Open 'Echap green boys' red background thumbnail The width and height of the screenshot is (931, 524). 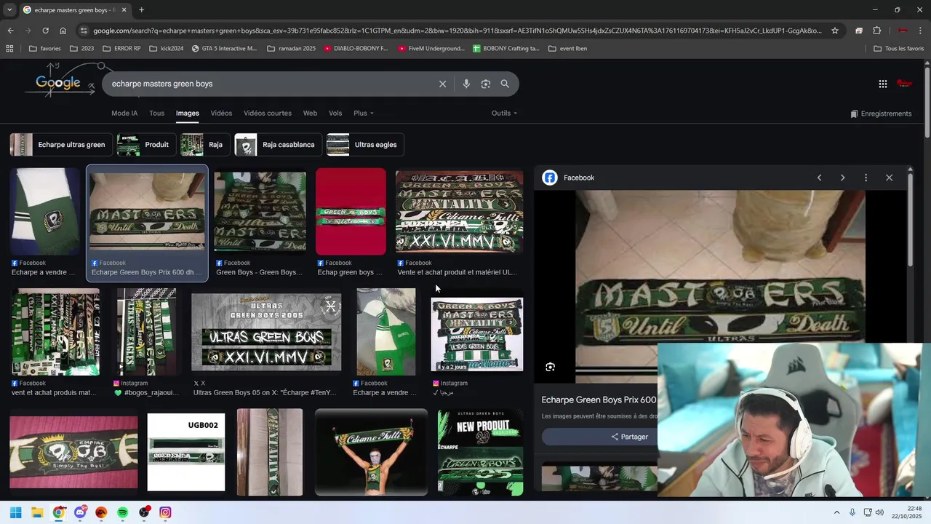[x=351, y=212]
